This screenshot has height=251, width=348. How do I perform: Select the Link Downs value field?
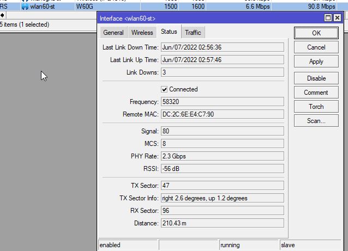coord(223,72)
